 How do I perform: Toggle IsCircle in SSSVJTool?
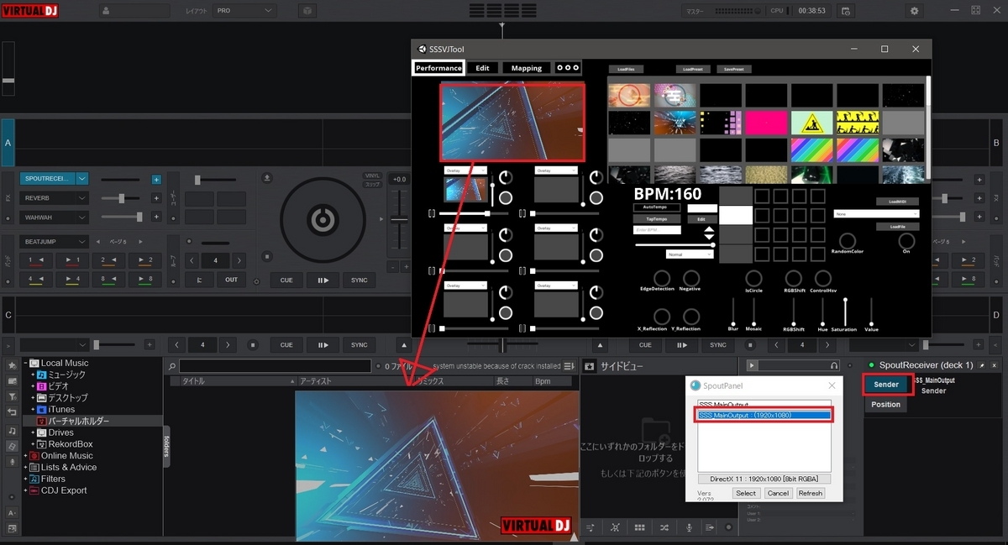(753, 278)
